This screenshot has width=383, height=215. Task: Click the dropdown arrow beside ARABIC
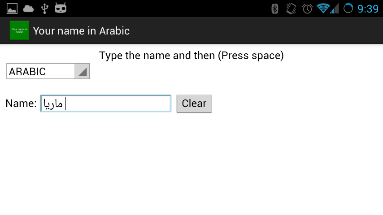[x=82, y=72]
